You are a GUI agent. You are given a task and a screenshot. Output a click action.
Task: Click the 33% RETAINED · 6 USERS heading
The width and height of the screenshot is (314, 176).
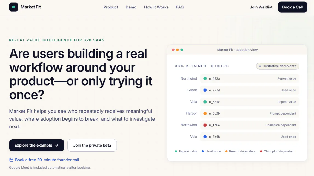[202, 66]
